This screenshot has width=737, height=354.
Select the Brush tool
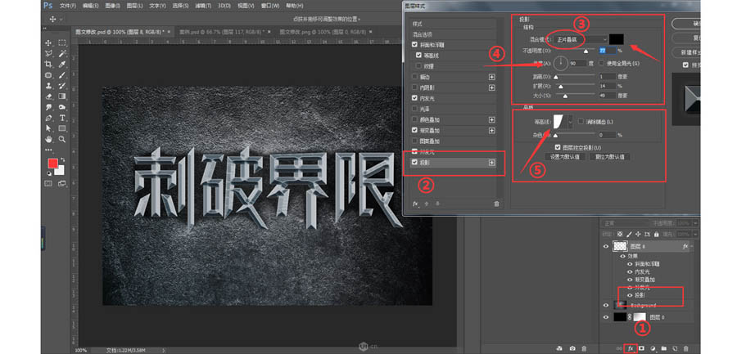(x=62, y=75)
